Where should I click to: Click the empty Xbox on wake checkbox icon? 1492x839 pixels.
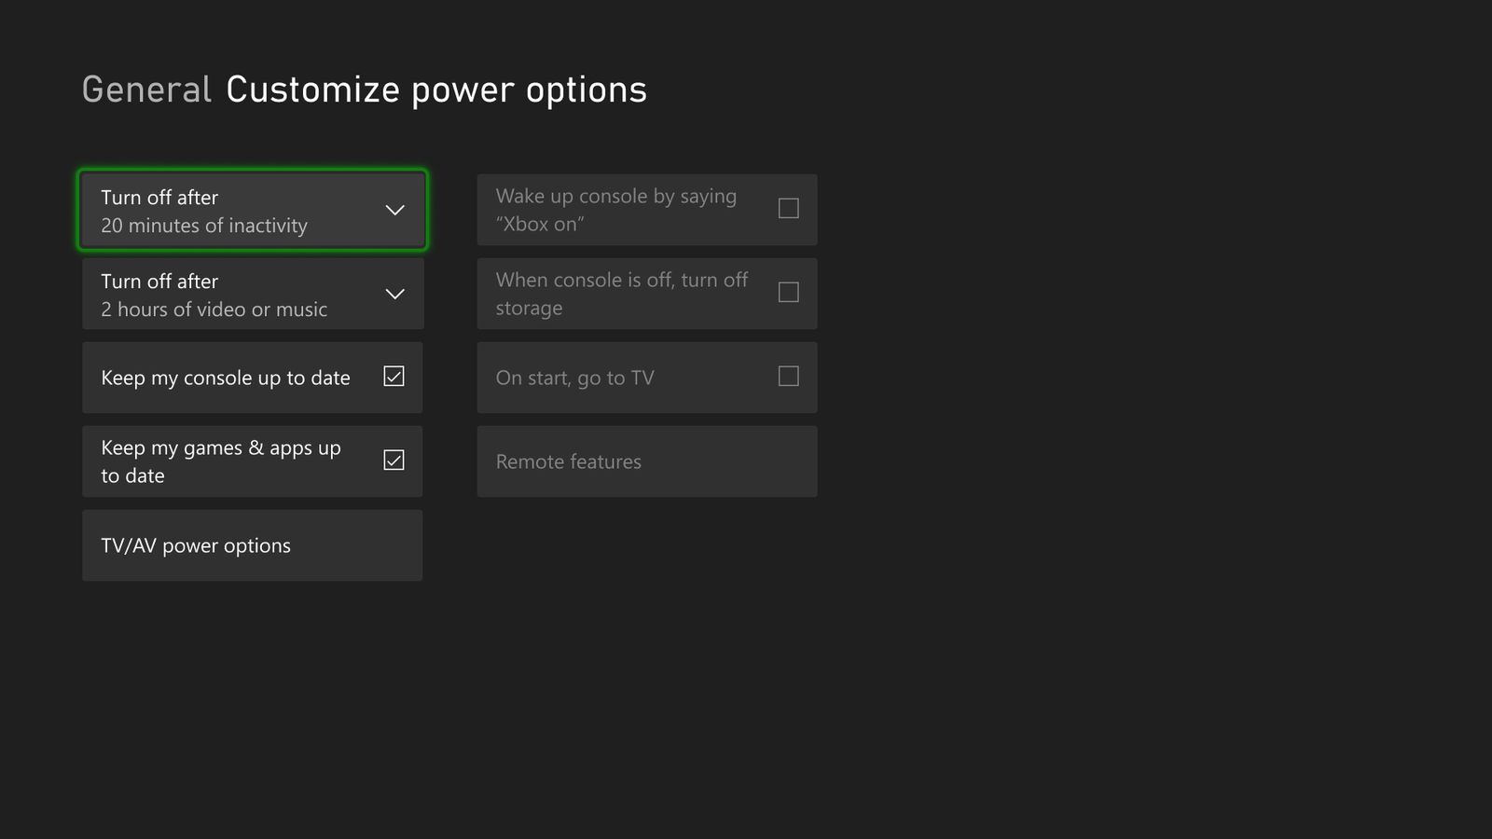tap(788, 209)
